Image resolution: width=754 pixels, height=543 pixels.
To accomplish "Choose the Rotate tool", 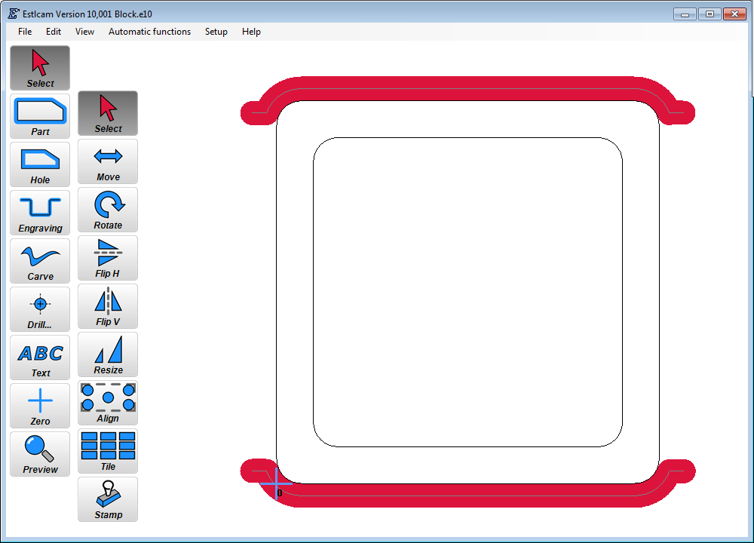I will [108, 210].
